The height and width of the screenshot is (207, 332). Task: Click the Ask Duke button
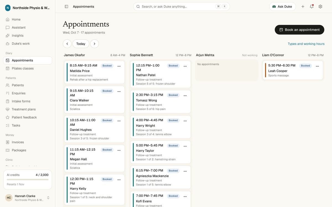[x=282, y=7]
